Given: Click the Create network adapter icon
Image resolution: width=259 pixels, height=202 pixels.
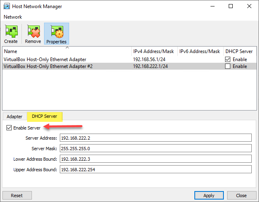Looking at the screenshot, I should coord(11,34).
